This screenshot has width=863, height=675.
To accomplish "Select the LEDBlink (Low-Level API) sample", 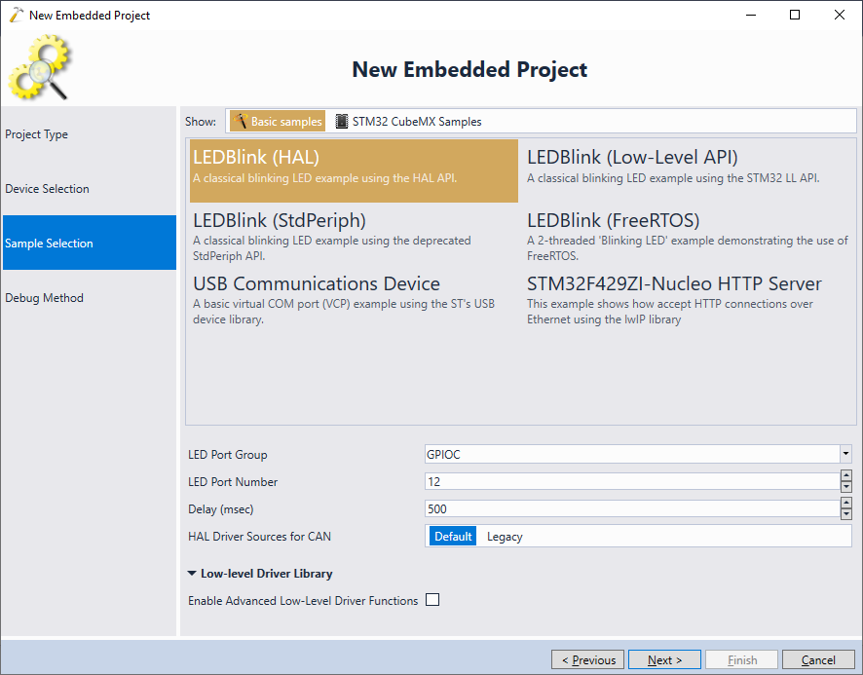I will click(689, 170).
